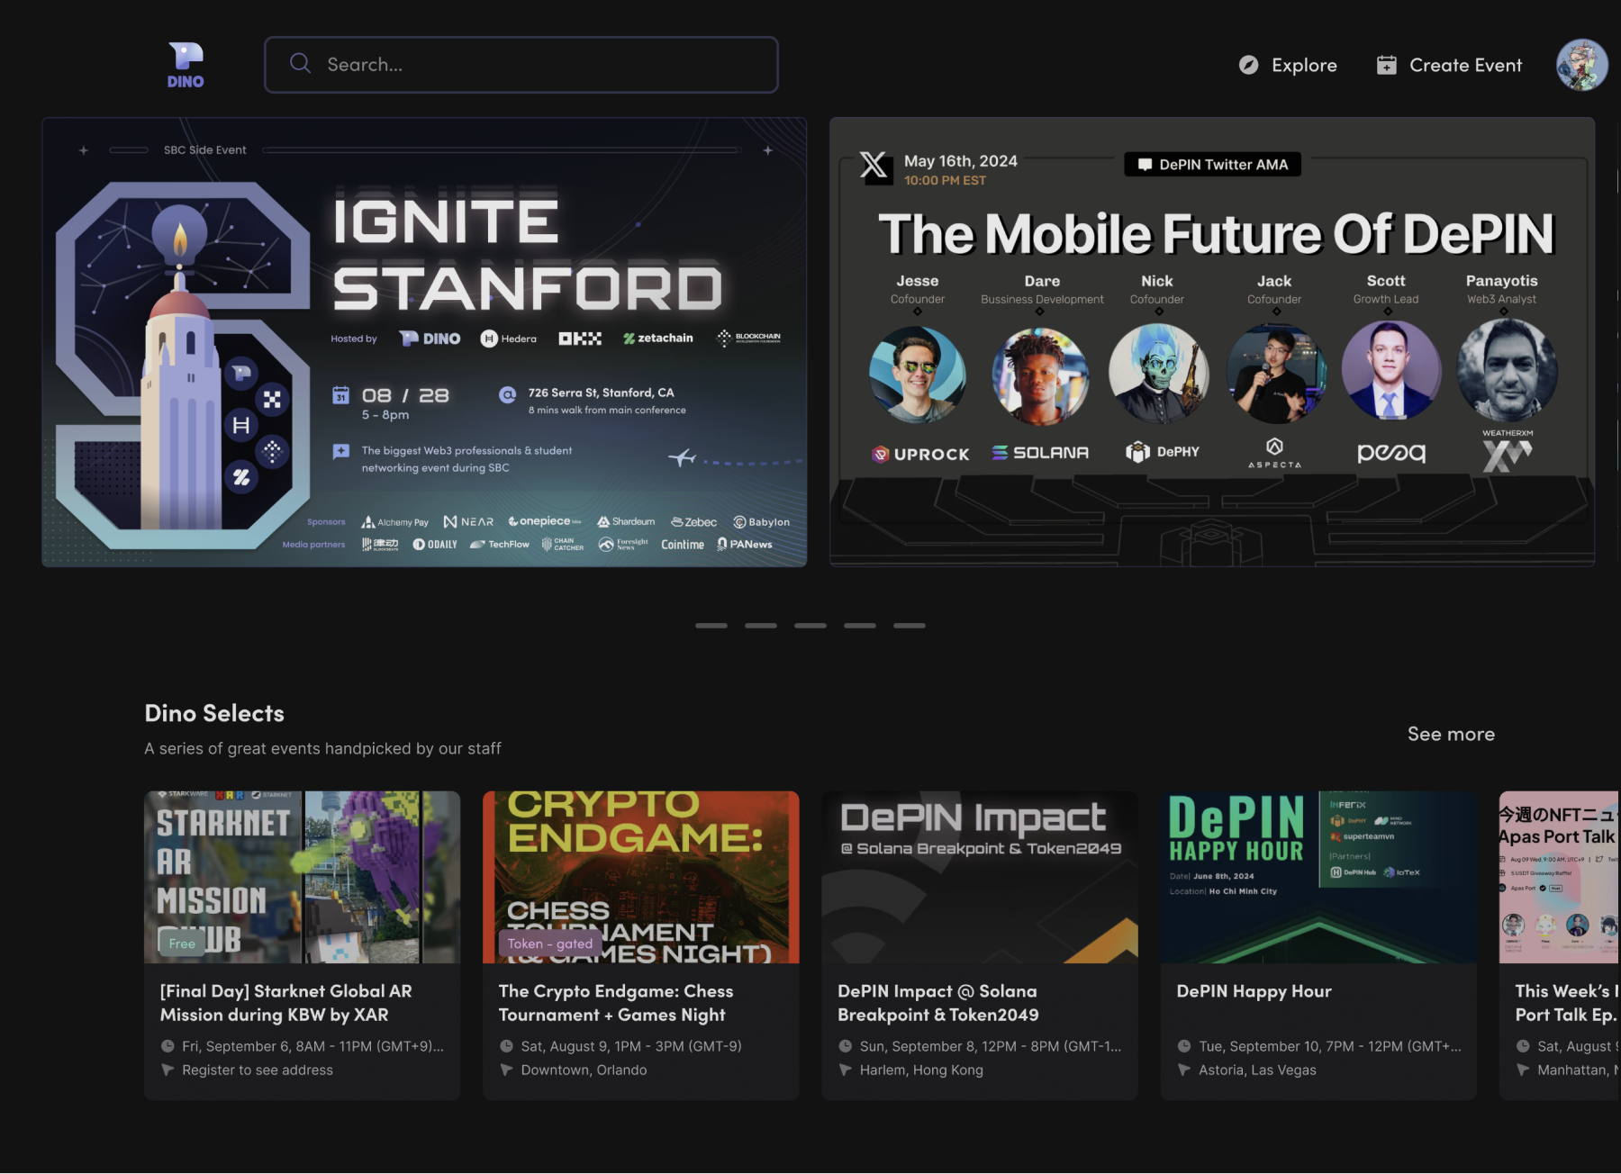Go to first carousel slide indicator
The height and width of the screenshot is (1174, 1621).
pyautogui.click(x=711, y=625)
